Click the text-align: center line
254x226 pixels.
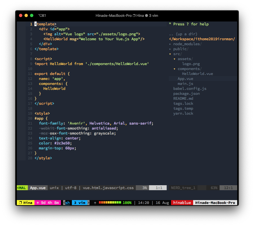click(x=60, y=138)
